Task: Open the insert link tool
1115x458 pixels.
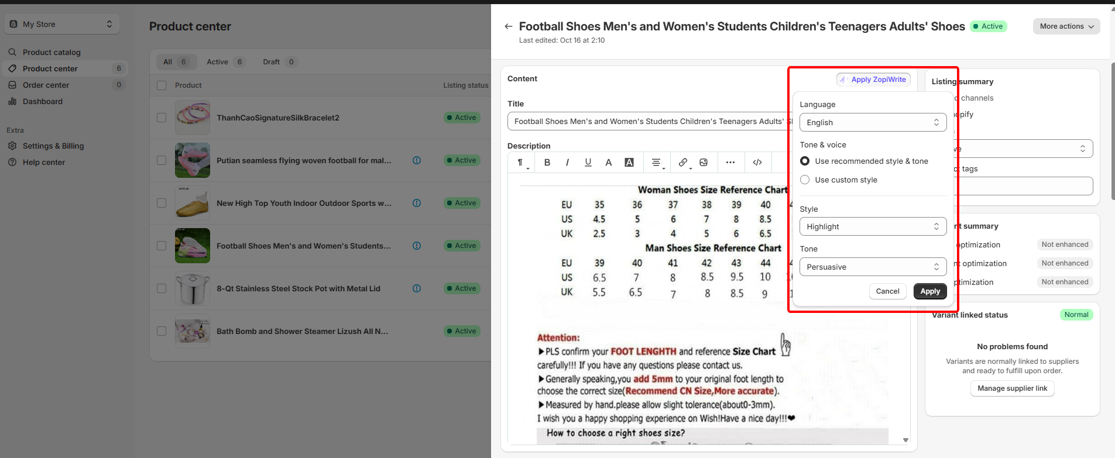Action: coord(682,163)
